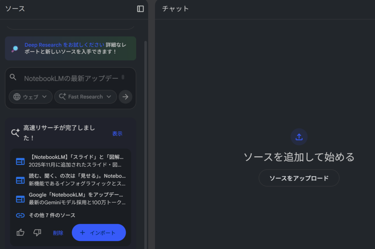375x249 pixels.
Task: Click the 表示 link to view results
Action: tap(117, 133)
